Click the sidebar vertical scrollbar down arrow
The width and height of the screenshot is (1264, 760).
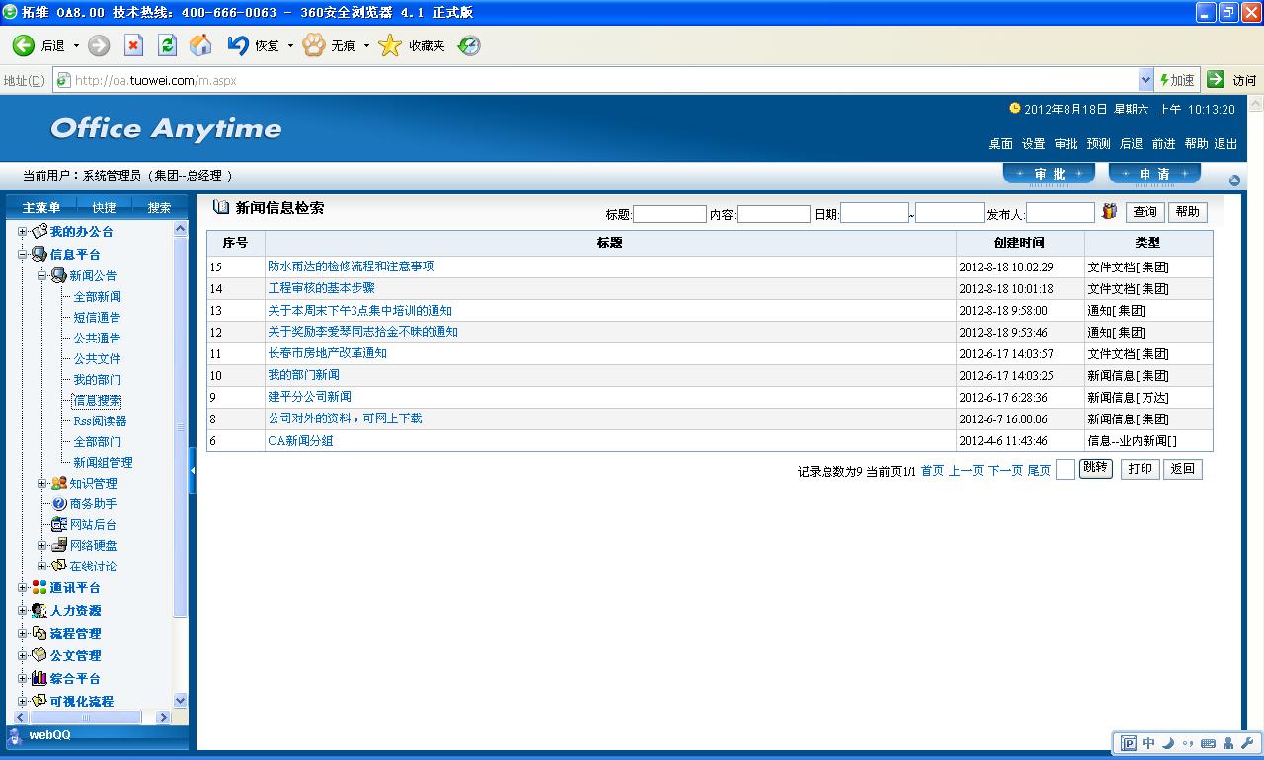pos(180,700)
